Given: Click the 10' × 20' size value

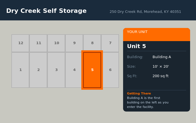Looking at the screenshot, I should point(160,67).
